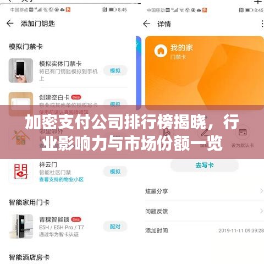This screenshot has width=264, height=264.
Task: Open the 我的家 orange door card
Action: (x=205, y=73)
